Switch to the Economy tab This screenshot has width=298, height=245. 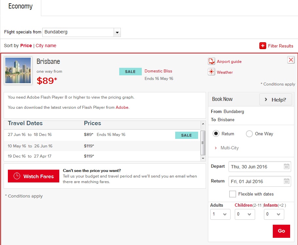[21, 7]
